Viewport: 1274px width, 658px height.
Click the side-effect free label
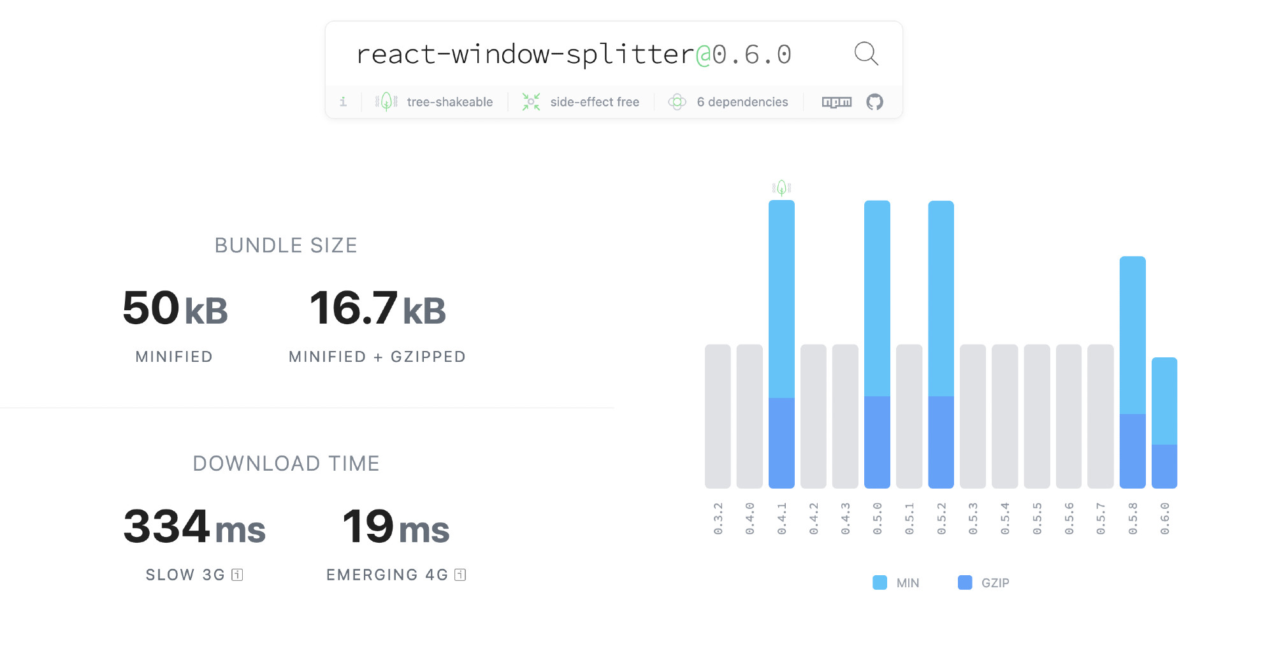tap(595, 102)
